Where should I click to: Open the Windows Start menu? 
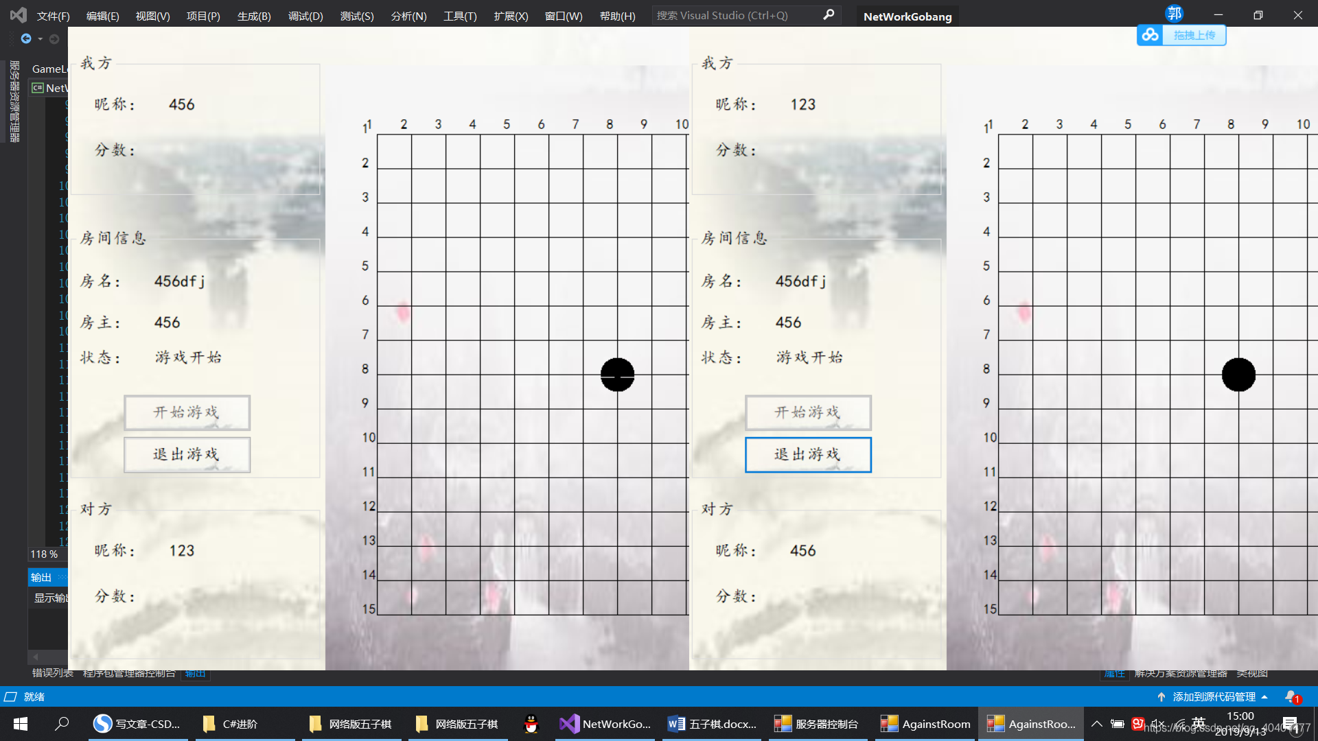tap(21, 724)
